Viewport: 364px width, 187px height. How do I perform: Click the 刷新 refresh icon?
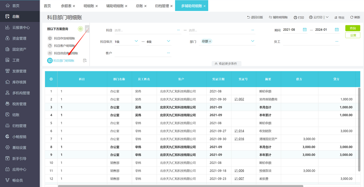coord(352,17)
